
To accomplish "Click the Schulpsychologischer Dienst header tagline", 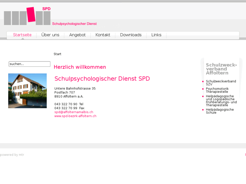I will (74, 24).
